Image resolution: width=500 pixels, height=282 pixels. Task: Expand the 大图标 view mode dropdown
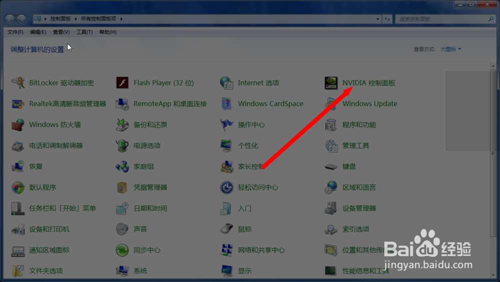click(450, 49)
